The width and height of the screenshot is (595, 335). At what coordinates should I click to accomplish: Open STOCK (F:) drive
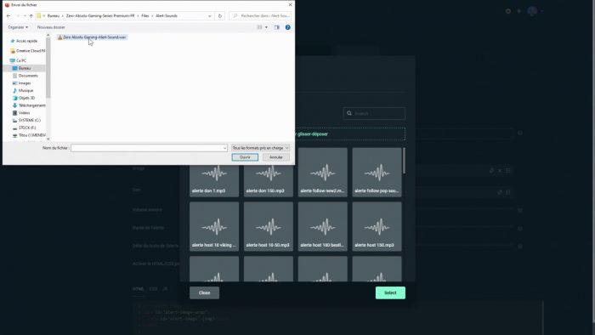24,128
